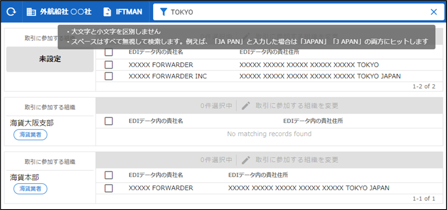Viewport: 447px width, 210px height.
Task: Click the IFTMAN document icon
Action: coord(108,12)
